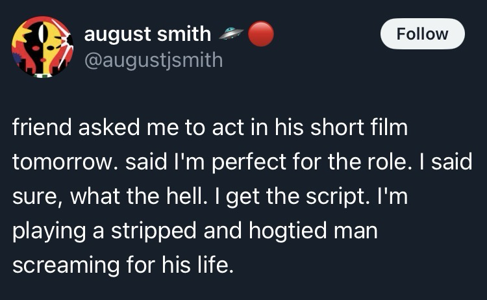Screen dimensions: 487x300
Task: Click the red circle emoji beside the name
Action: (x=260, y=34)
